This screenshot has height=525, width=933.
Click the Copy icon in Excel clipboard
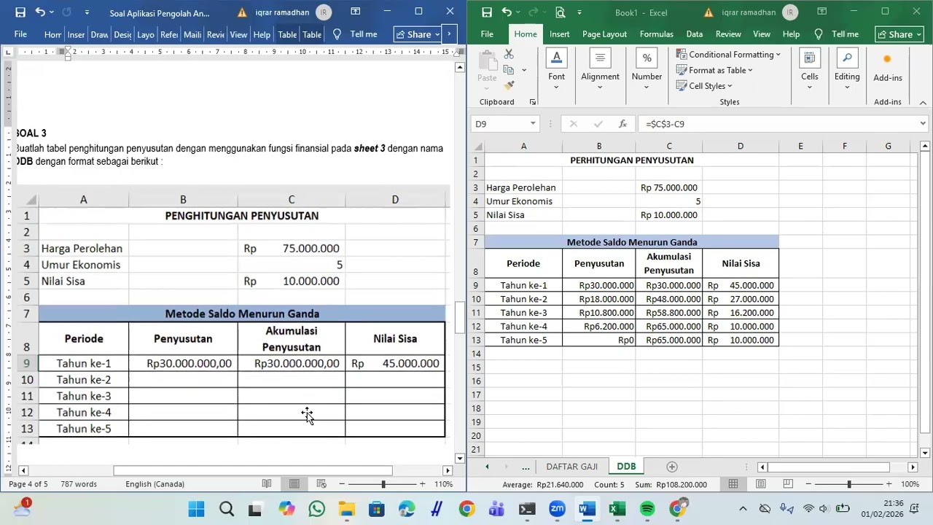pos(509,70)
